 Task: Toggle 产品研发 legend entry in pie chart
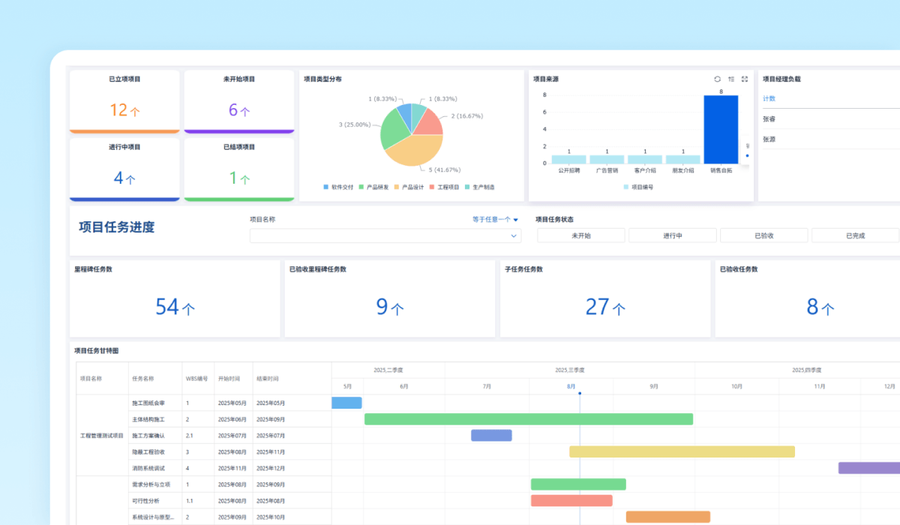373,187
